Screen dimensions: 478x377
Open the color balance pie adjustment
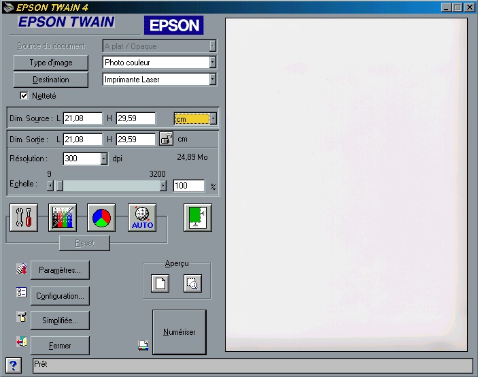coord(101,218)
